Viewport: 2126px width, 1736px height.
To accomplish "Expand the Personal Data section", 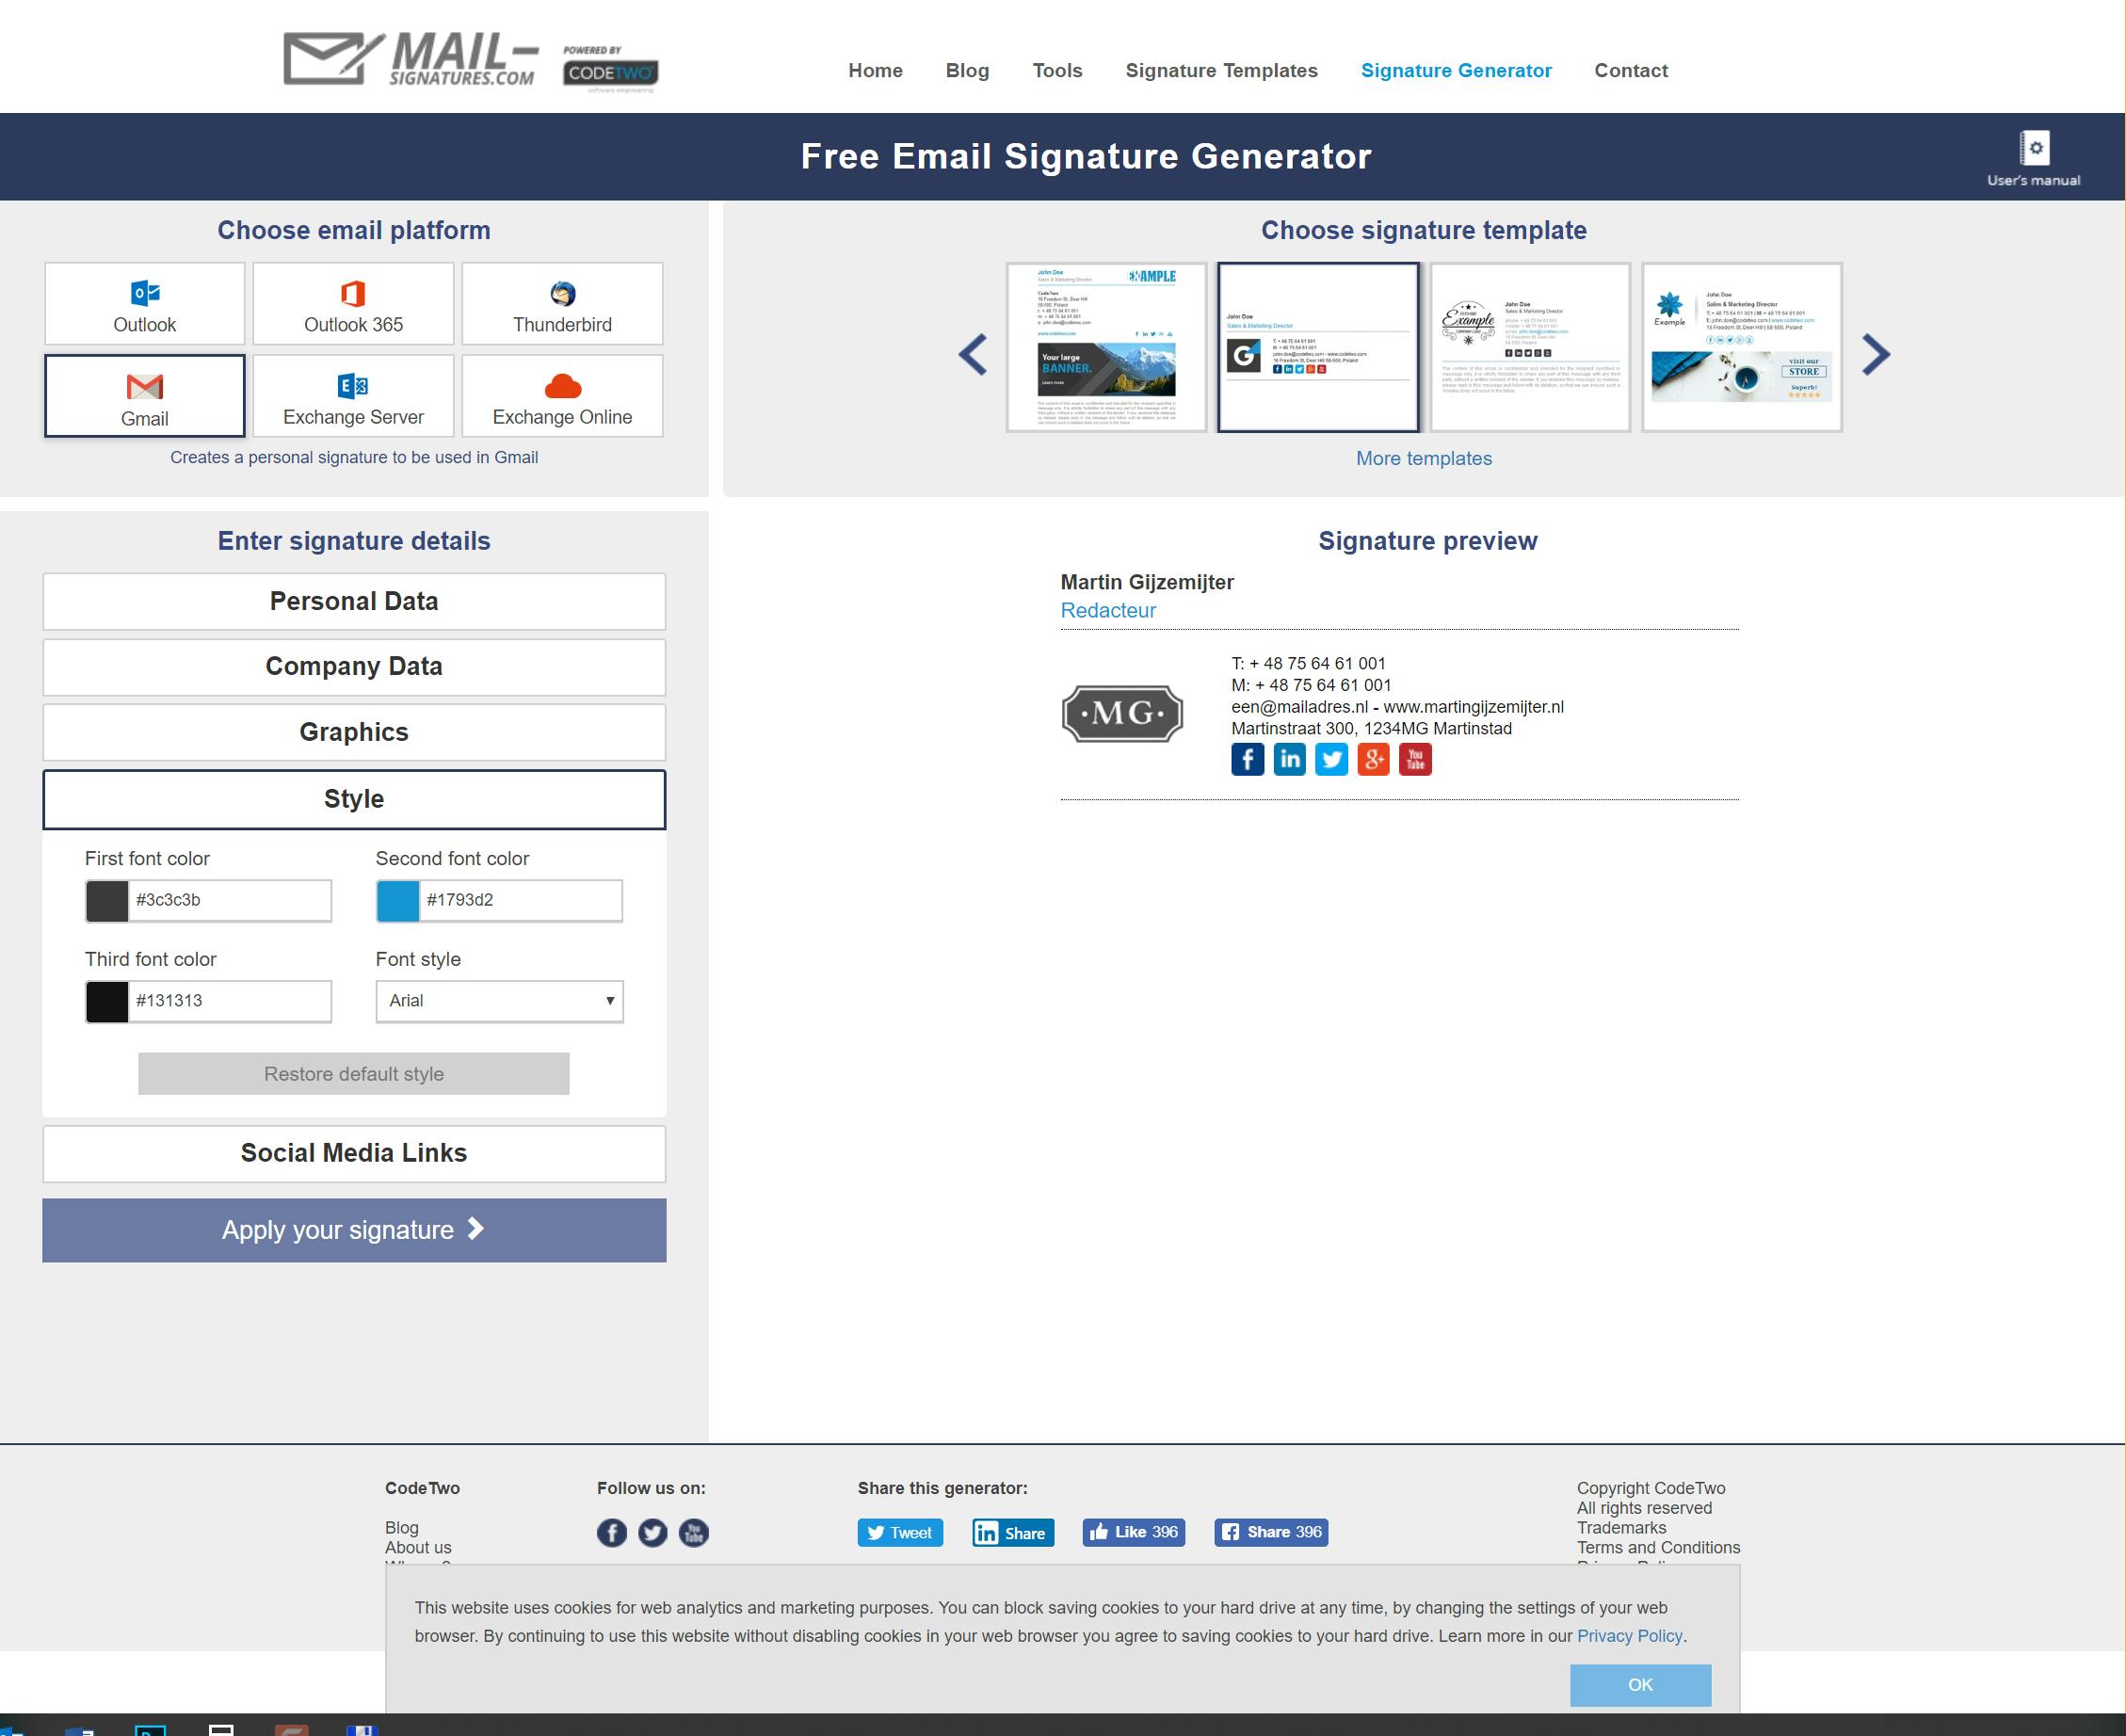I will tap(354, 601).
